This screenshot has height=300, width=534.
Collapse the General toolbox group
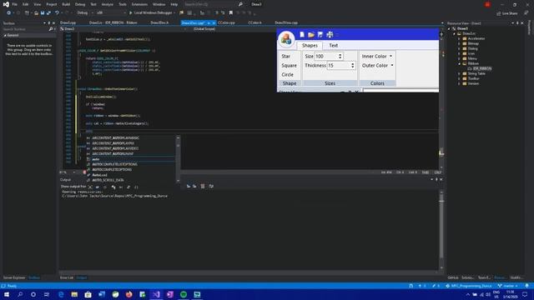click(x=5, y=35)
